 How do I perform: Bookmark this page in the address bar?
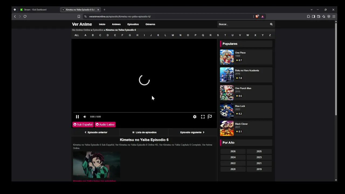[x=79, y=16]
